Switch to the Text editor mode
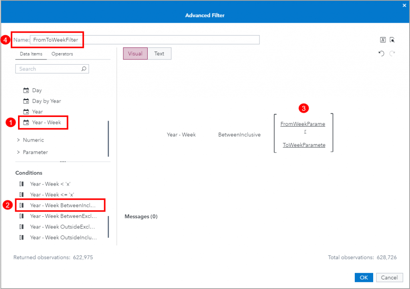This screenshot has width=410, height=289. [159, 53]
